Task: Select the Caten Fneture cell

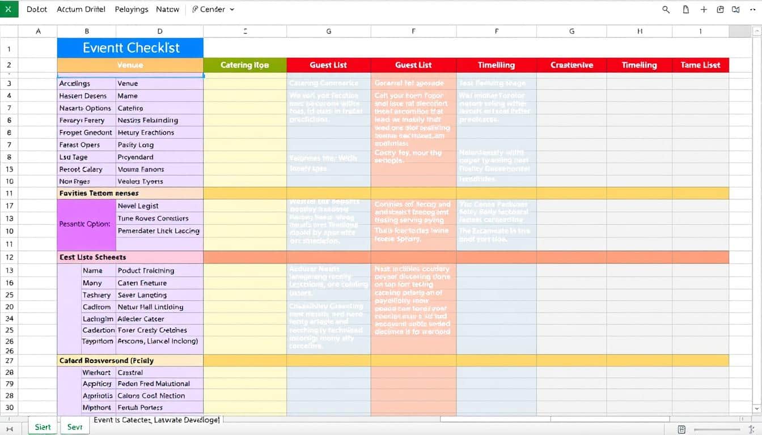Action: tap(160, 283)
